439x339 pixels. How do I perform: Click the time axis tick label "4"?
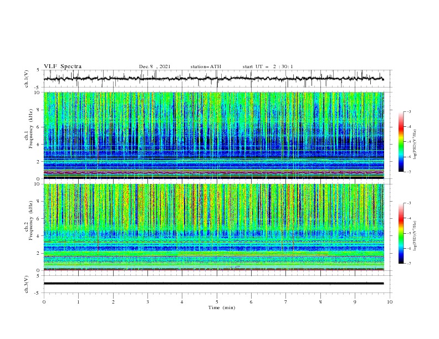(x=182, y=302)
